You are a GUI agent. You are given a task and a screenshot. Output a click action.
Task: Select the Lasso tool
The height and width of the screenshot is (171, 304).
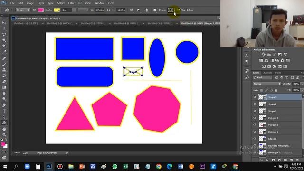[4, 35]
